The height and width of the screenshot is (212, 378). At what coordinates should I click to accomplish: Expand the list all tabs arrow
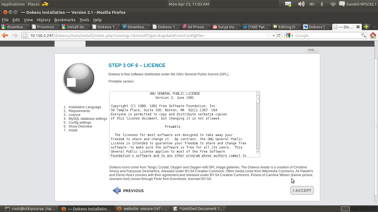pos(374,27)
